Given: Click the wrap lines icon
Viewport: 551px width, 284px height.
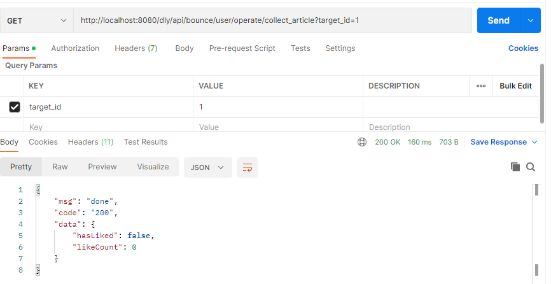Looking at the screenshot, I should tap(248, 167).
